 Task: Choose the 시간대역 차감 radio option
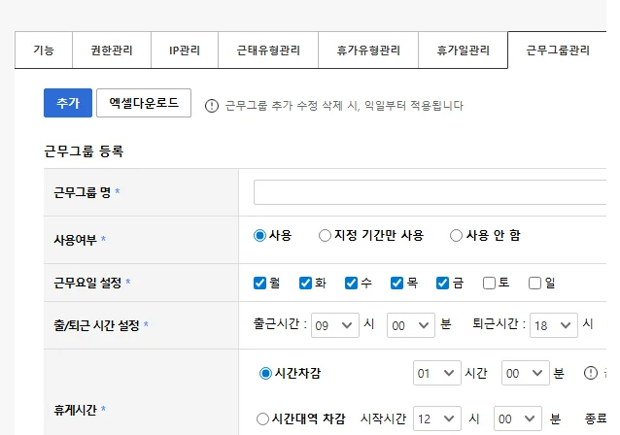(x=262, y=418)
